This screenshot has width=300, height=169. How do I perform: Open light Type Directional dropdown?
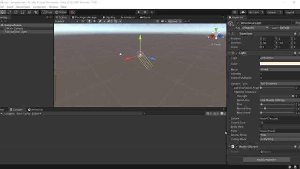tap(280, 58)
